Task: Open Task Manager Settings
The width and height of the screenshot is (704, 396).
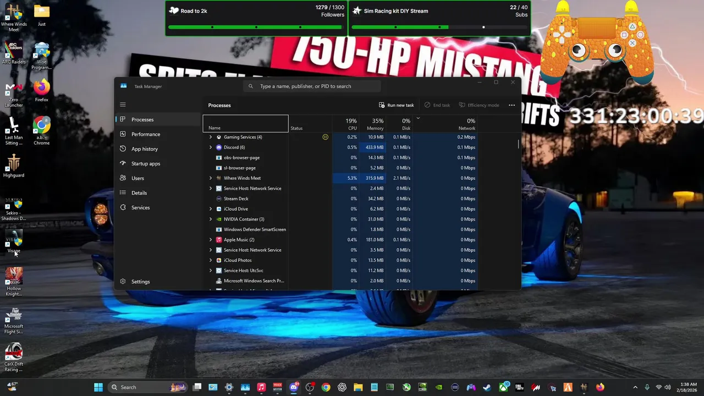Action: pos(158,282)
